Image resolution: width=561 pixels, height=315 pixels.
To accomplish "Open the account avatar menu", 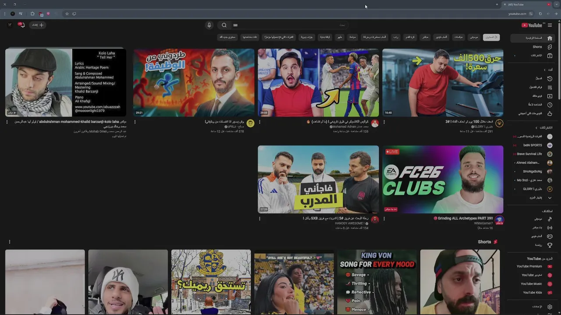I will pyautogui.click(x=10, y=25).
